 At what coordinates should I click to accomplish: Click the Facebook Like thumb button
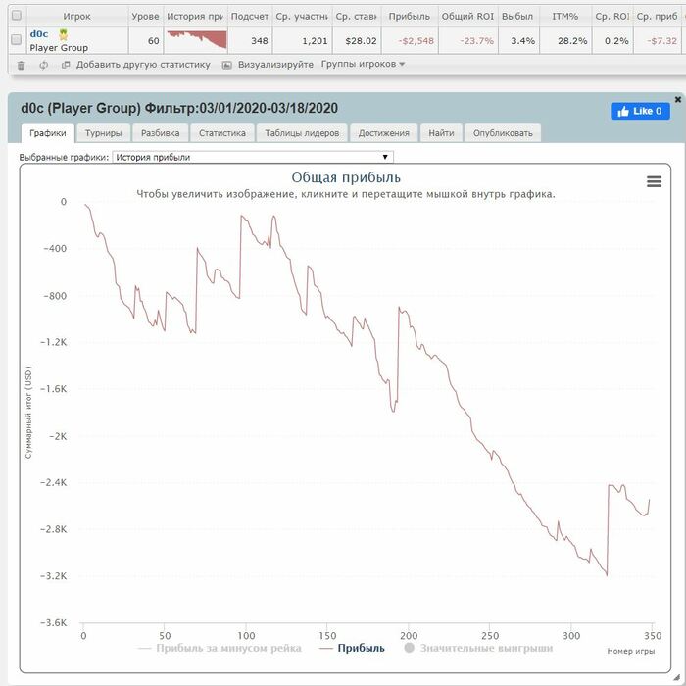click(x=640, y=111)
